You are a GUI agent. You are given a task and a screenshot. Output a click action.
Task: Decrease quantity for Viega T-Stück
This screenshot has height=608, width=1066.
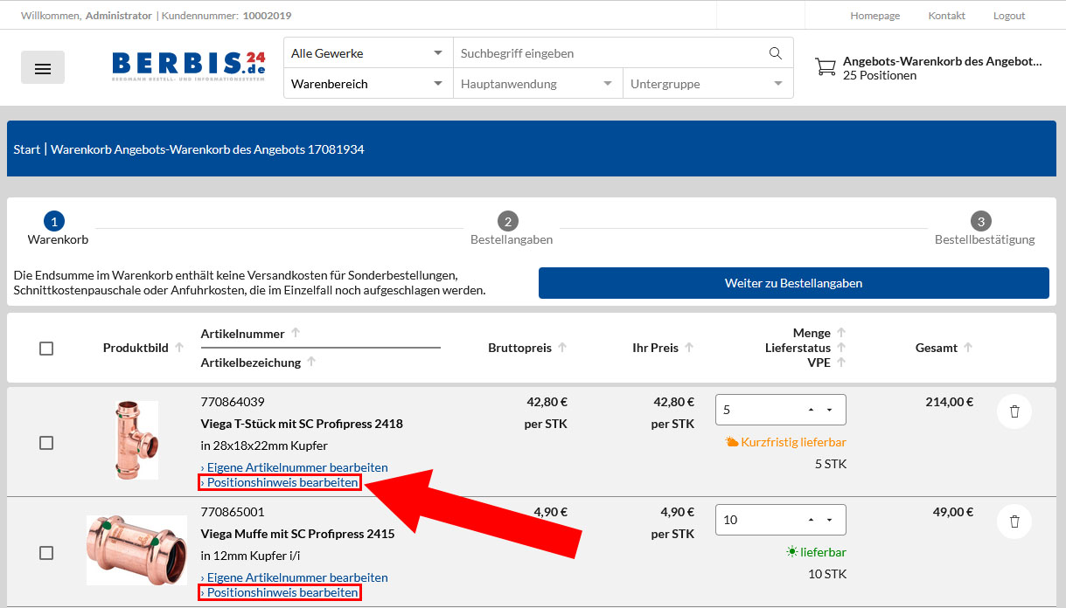tap(830, 410)
